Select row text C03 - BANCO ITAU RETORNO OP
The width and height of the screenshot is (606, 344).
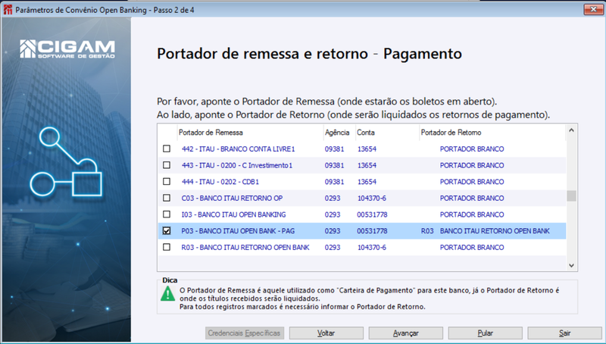click(x=232, y=199)
